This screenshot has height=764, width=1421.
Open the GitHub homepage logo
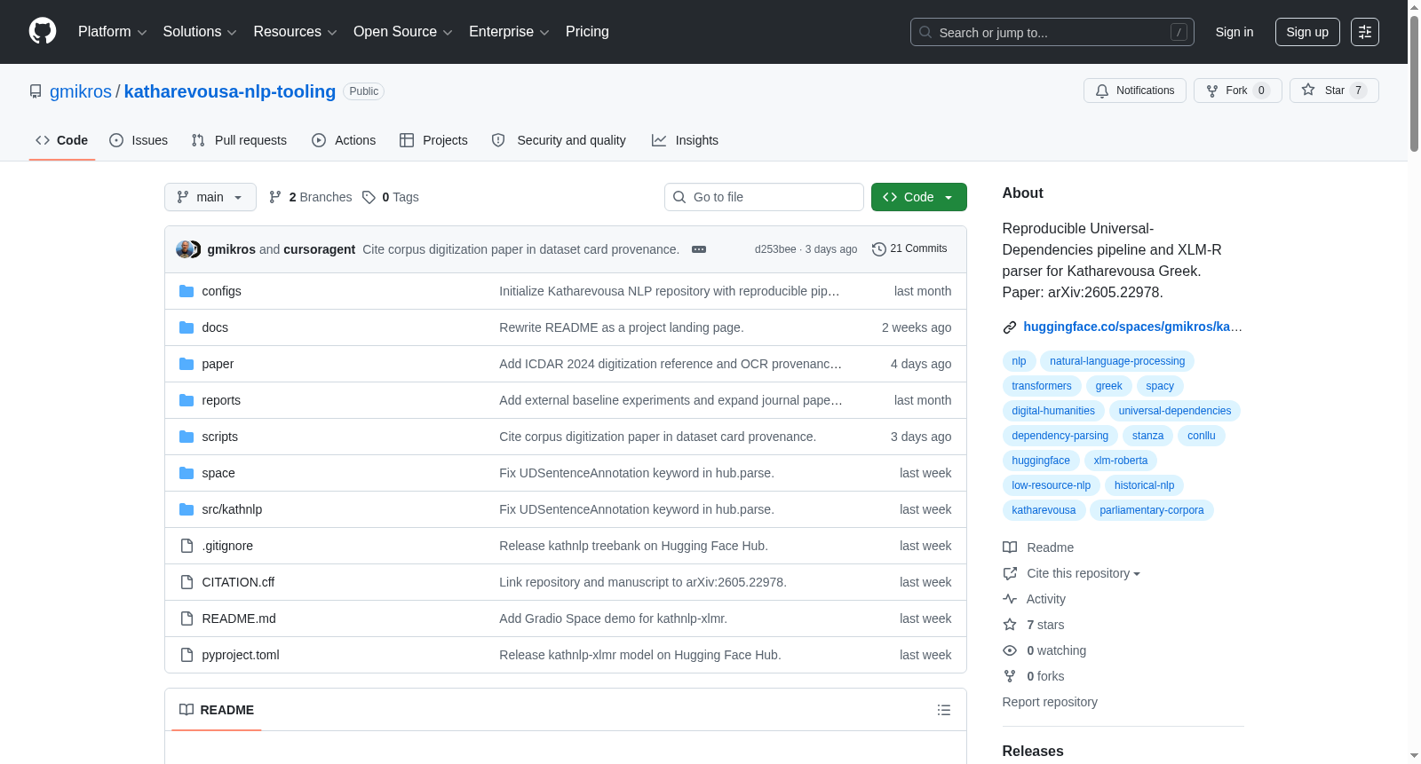[x=43, y=32]
